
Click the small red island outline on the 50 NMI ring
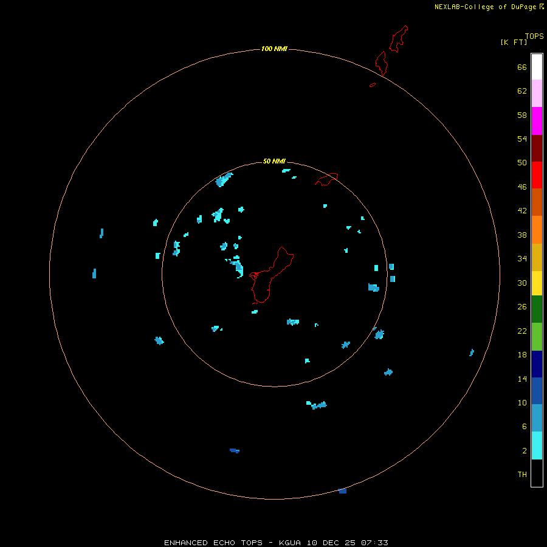pyautogui.click(x=326, y=179)
